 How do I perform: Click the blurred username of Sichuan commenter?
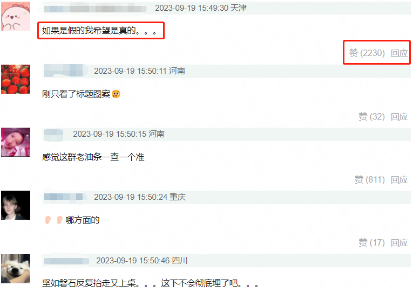(66, 261)
